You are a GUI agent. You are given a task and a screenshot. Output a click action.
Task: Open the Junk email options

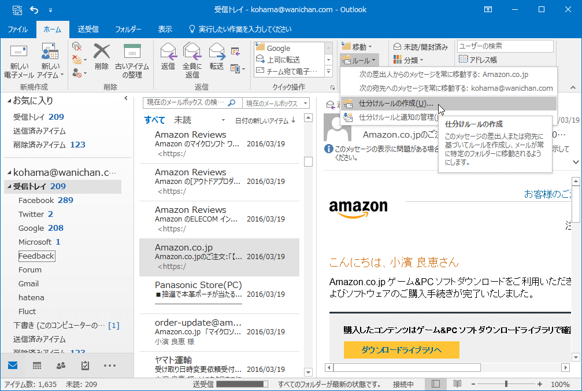[79, 73]
